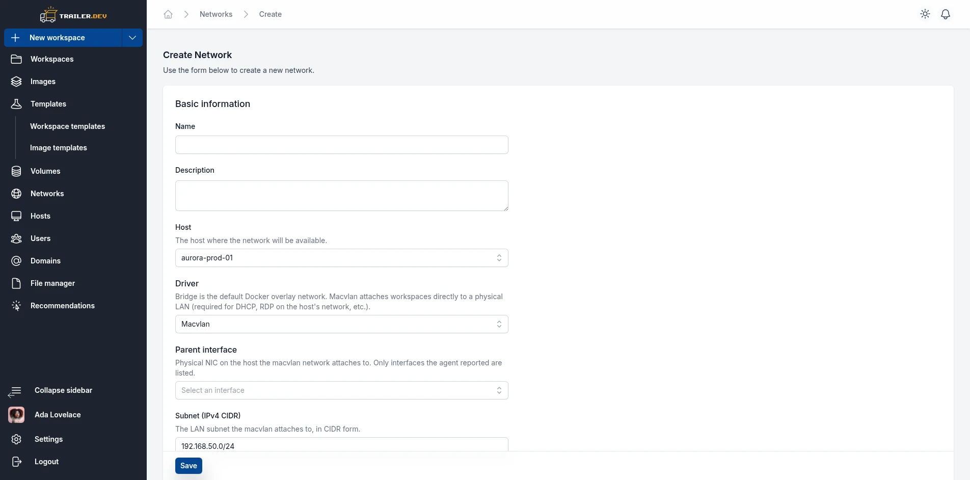
Task: Open Hosts in the sidebar
Action: coord(40,216)
